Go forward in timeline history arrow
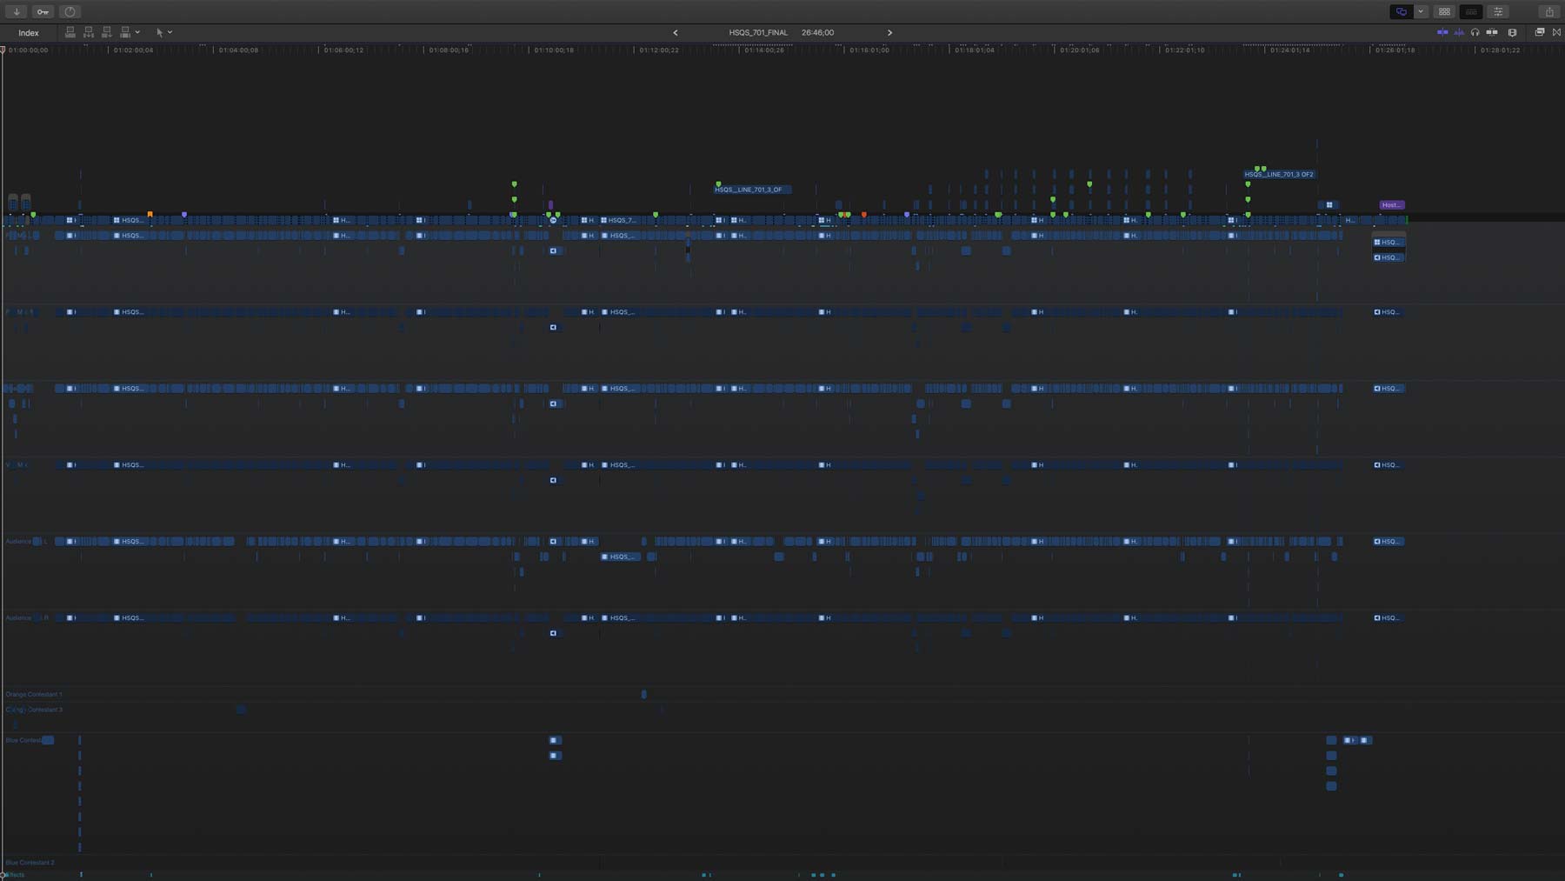The height and width of the screenshot is (881, 1565). click(889, 32)
